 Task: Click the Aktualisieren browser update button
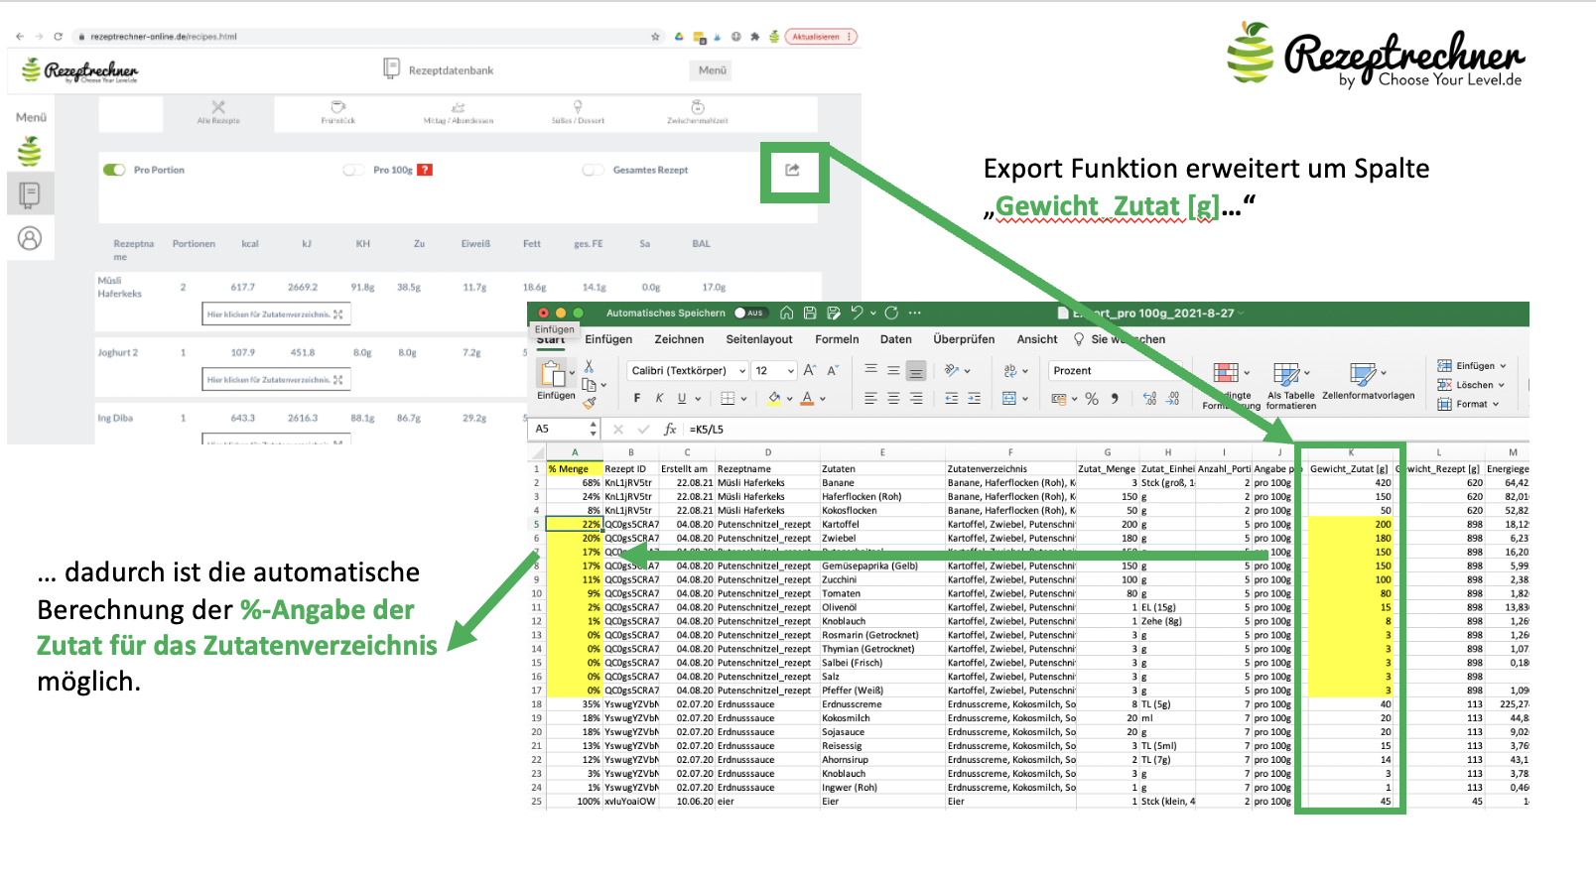click(x=820, y=37)
